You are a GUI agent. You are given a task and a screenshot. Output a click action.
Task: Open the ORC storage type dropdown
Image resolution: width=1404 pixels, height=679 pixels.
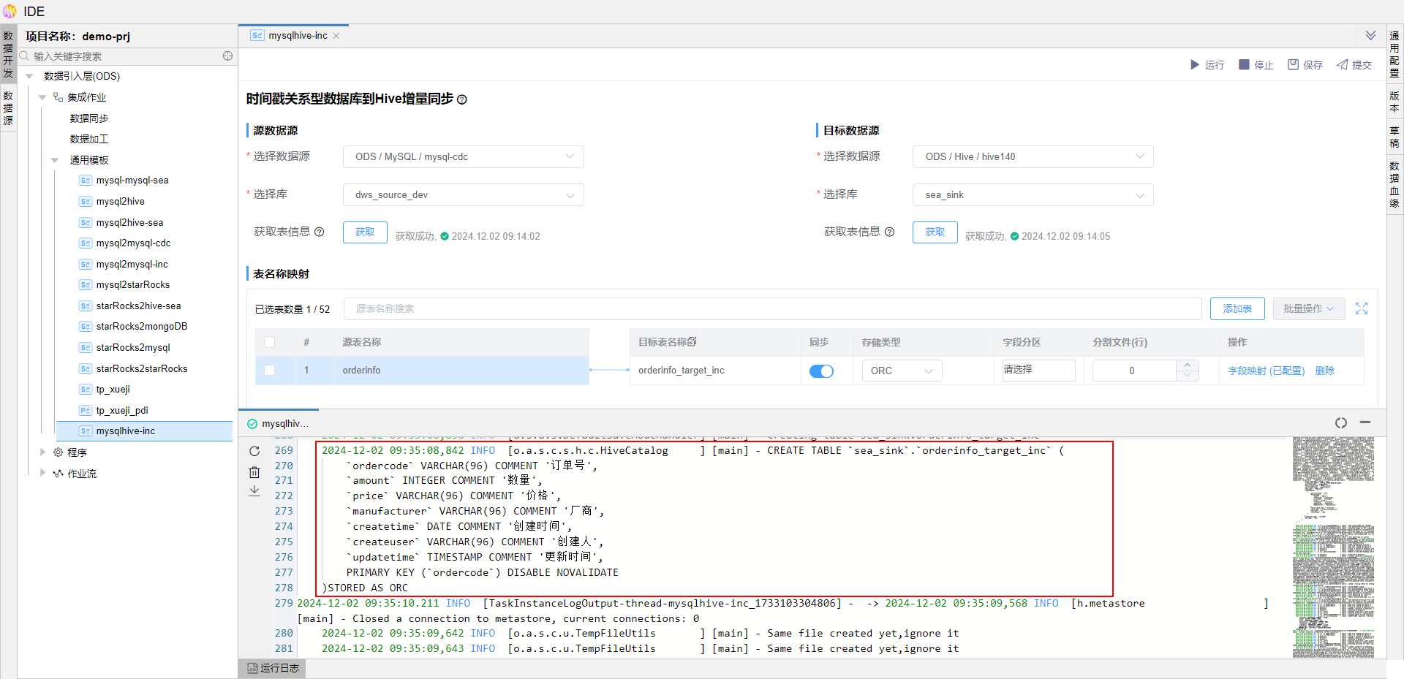click(902, 371)
